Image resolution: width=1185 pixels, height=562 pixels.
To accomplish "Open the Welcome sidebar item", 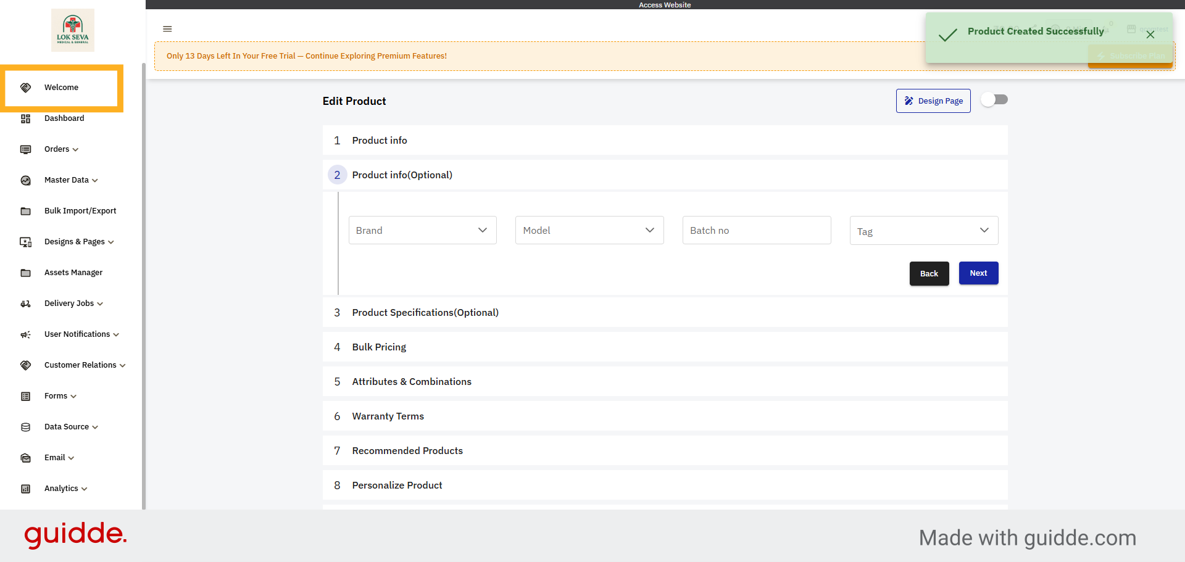I will click(x=61, y=88).
